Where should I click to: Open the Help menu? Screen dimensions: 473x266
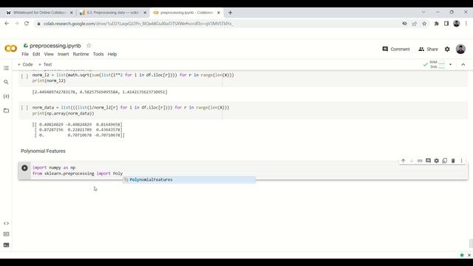point(112,54)
